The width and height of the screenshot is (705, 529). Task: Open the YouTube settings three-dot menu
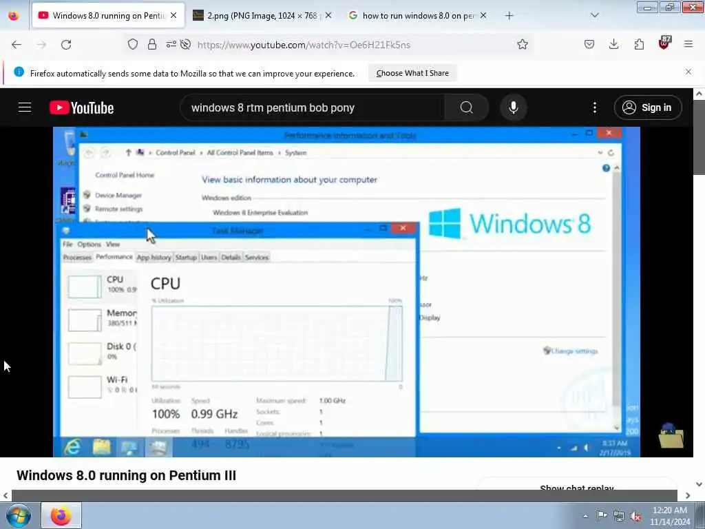(x=594, y=107)
